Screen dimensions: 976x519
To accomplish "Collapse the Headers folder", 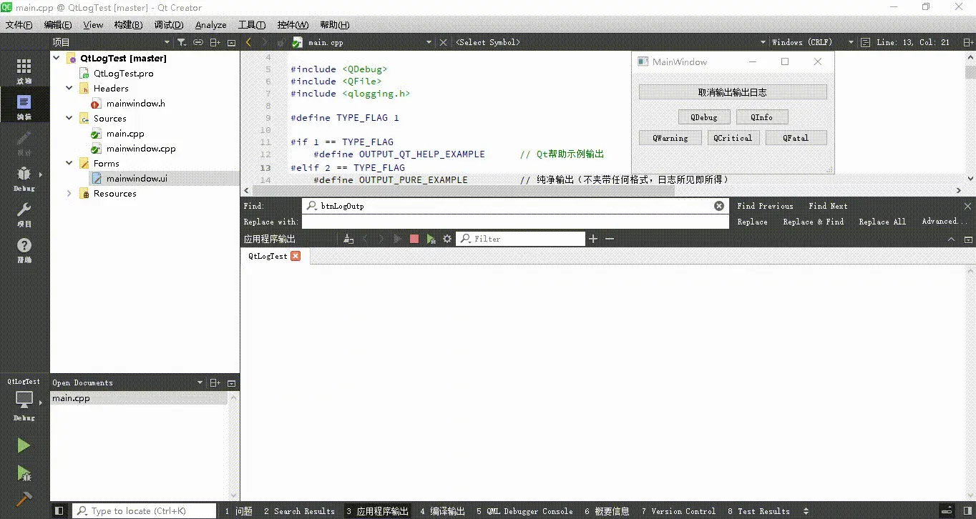I will [x=69, y=89].
